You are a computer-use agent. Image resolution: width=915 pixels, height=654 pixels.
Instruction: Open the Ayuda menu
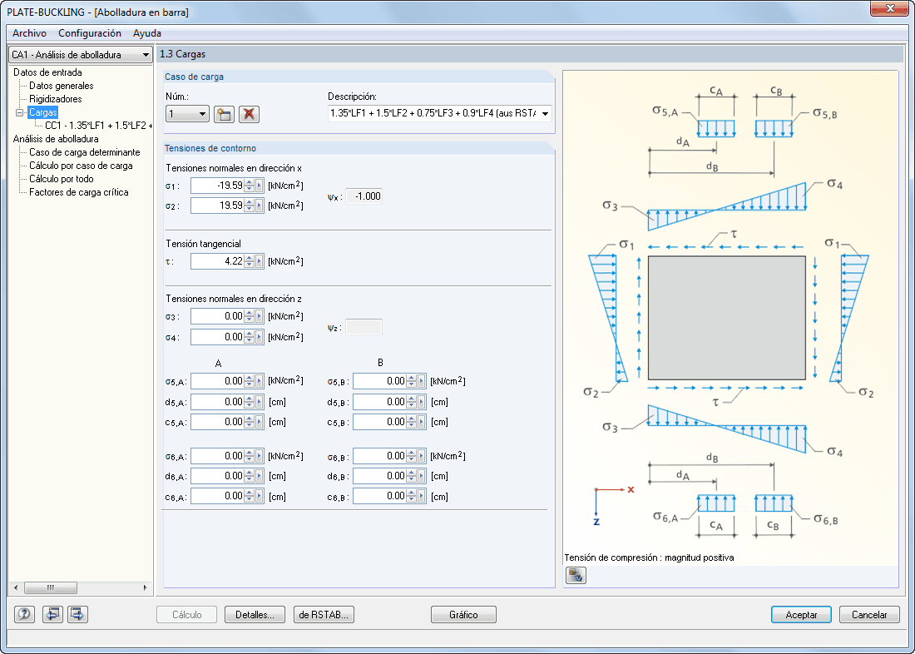147,33
